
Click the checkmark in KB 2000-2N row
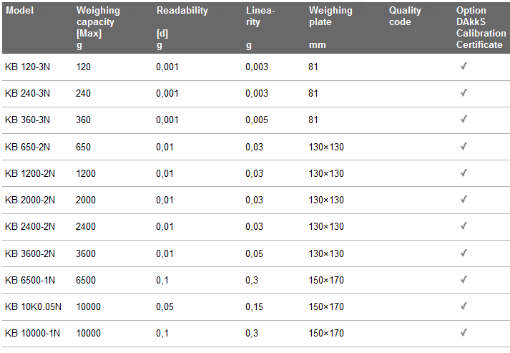[x=464, y=199]
